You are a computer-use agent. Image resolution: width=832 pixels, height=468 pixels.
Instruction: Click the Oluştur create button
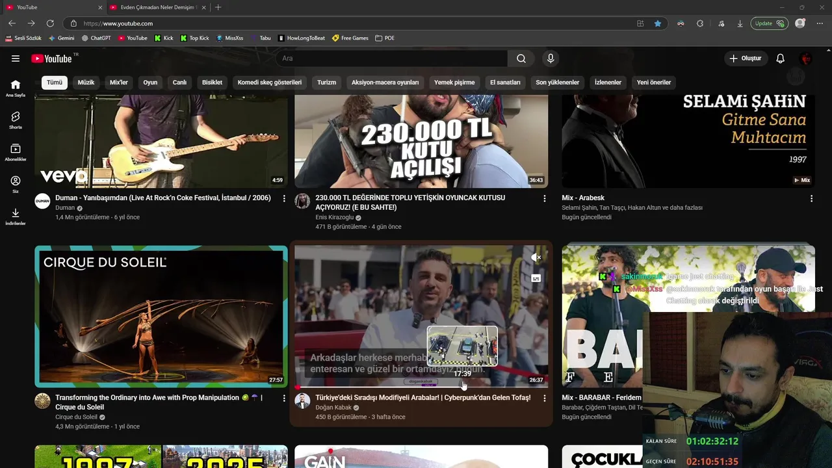(x=746, y=58)
